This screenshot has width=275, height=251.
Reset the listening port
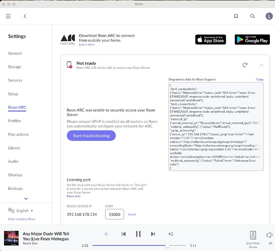132,214
